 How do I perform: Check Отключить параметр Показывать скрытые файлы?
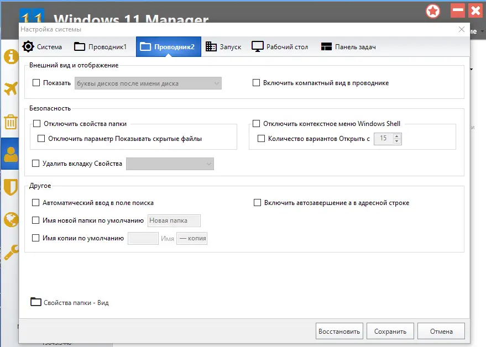pos(41,139)
